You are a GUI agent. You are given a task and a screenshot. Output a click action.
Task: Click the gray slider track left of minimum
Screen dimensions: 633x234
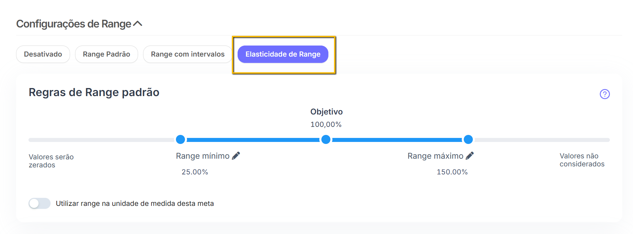tap(101, 140)
